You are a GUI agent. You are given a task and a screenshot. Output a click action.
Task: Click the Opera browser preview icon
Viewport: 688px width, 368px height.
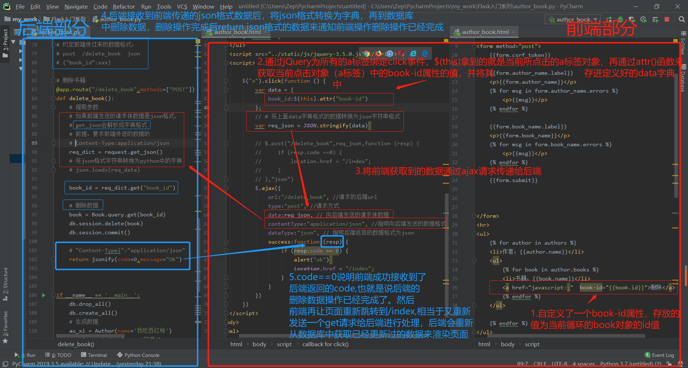point(401,54)
